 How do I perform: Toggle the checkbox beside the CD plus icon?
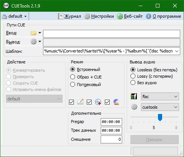point(89,102)
